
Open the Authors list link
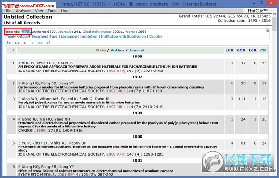[38, 32]
